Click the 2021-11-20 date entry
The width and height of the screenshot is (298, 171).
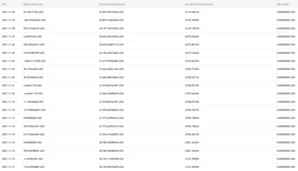click(8, 94)
